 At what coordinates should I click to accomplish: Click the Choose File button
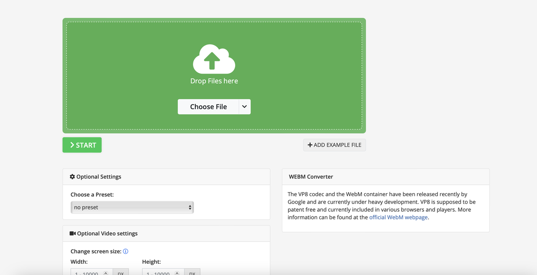tap(208, 107)
